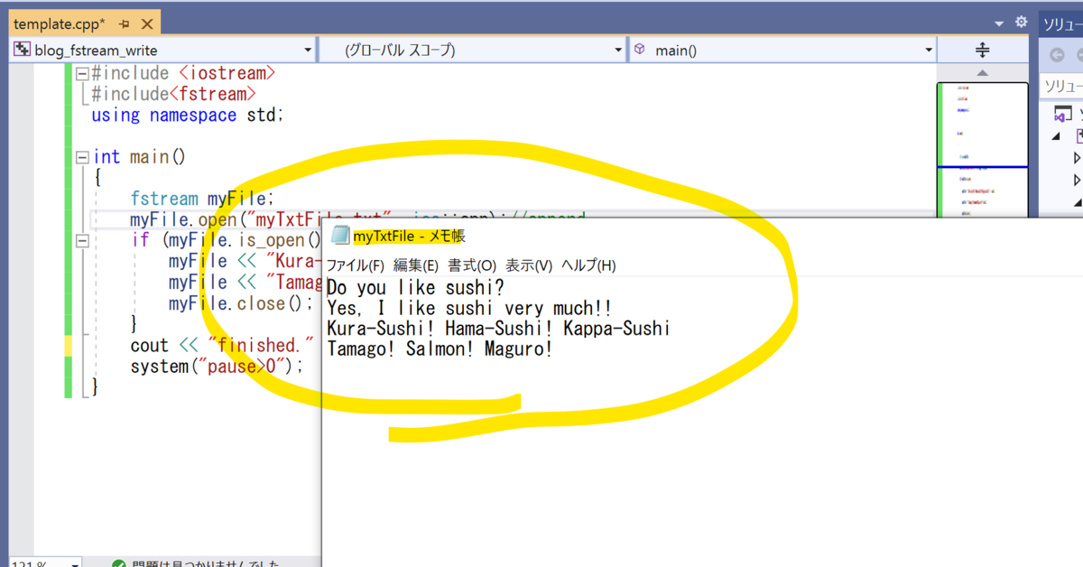The width and height of the screenshot is (1083, 567).
Task: Click the code minimap scrollbar preview
Action: (x=983, y=150)
